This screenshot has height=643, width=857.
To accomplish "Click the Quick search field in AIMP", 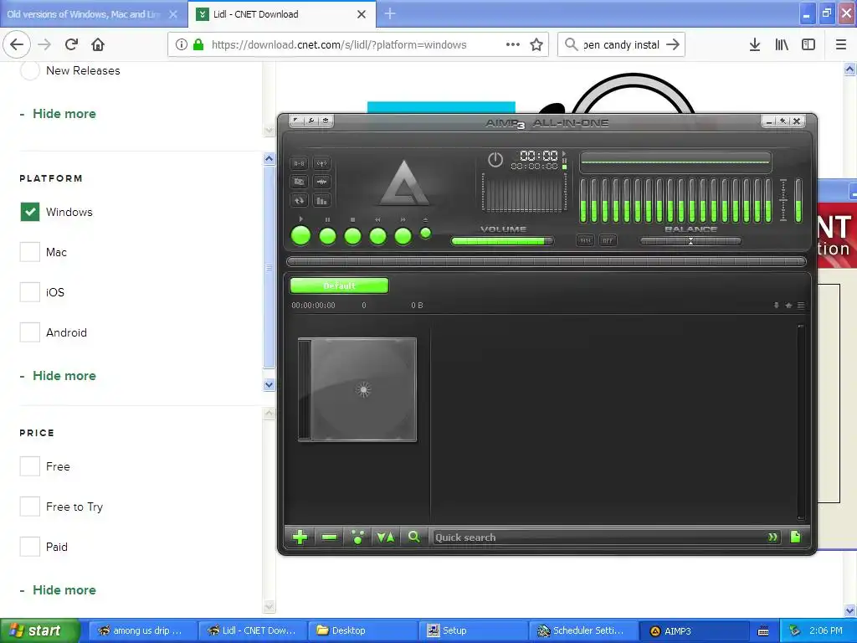I will 598,538.
